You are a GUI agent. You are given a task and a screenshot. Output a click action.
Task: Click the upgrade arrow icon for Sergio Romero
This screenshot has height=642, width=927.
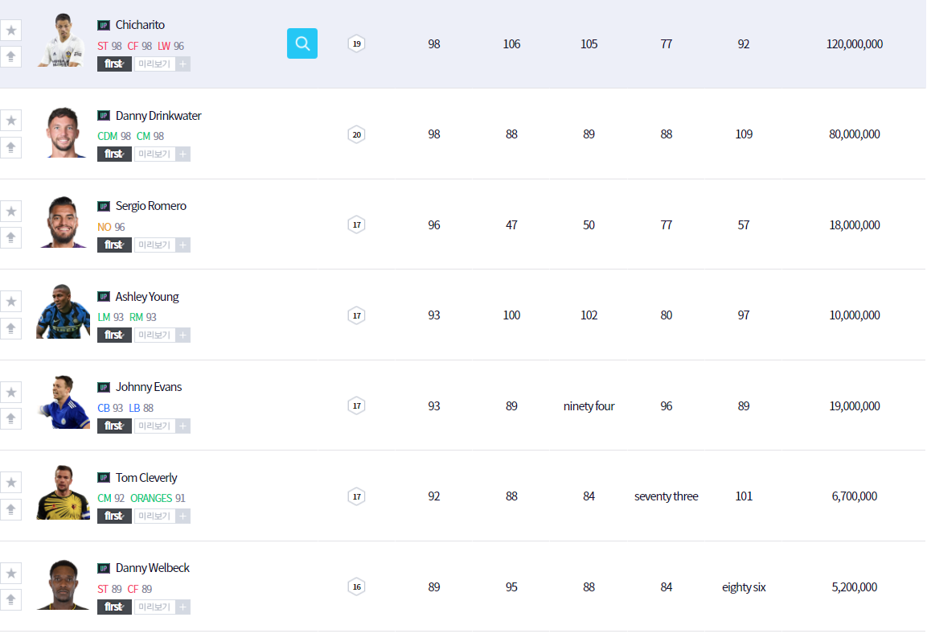pos(11,237)
